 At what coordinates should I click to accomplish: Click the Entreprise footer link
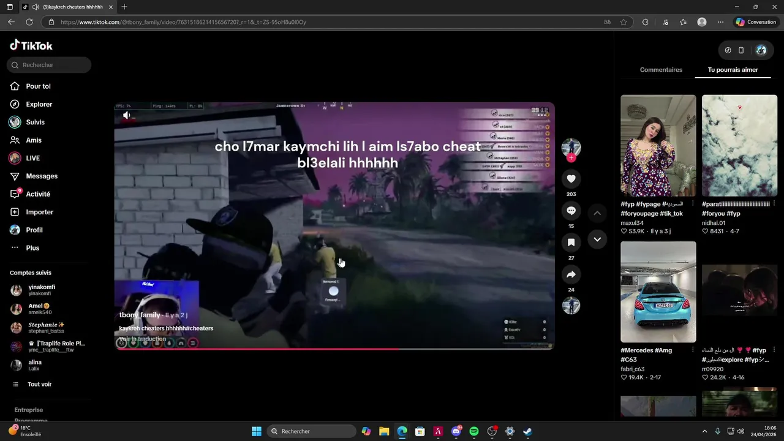(x=29, y=410)
